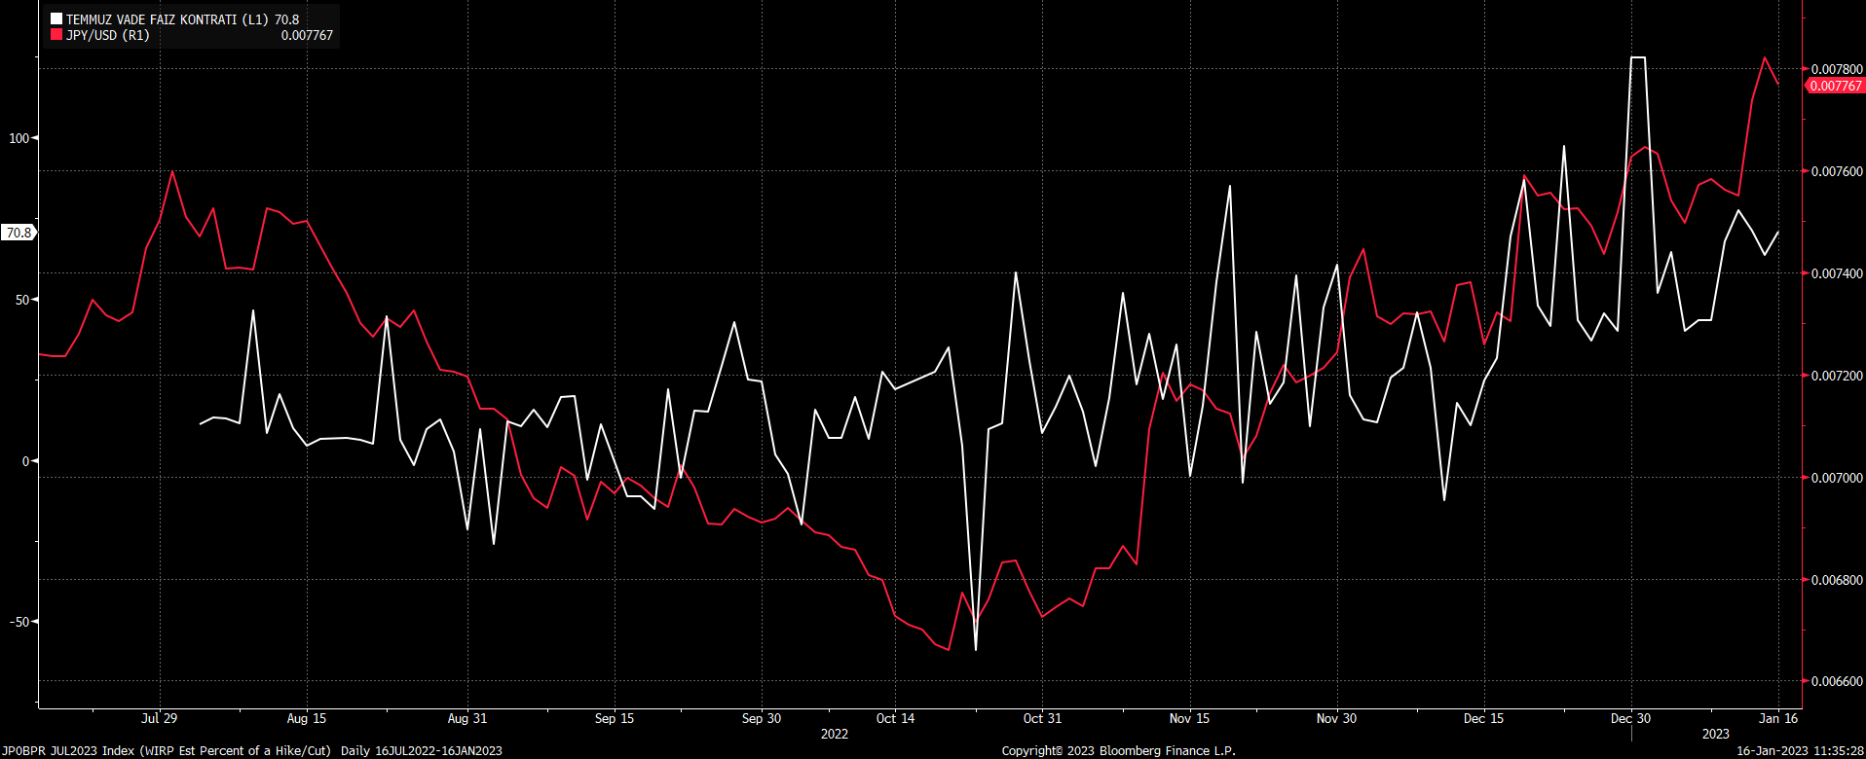Click the Jan 16 date marker
Screen dimensions: 1866x759
tap(1778, 718)
